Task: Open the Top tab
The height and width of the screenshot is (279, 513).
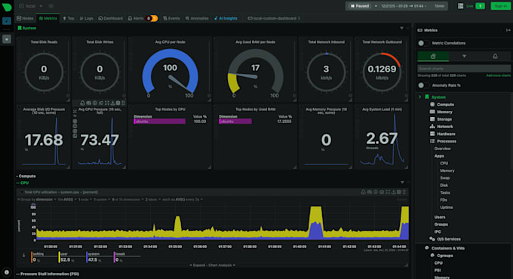Action: tap(69, 18)
